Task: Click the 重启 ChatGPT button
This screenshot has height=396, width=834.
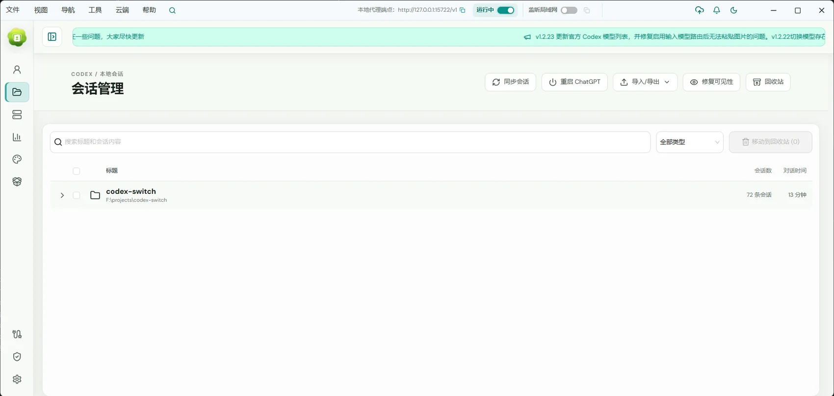Action: click(574, 82)
